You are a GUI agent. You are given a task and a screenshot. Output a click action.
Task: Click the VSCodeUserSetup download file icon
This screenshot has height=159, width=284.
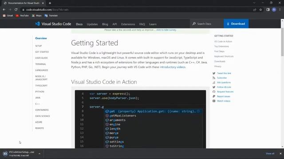point(5,154)
